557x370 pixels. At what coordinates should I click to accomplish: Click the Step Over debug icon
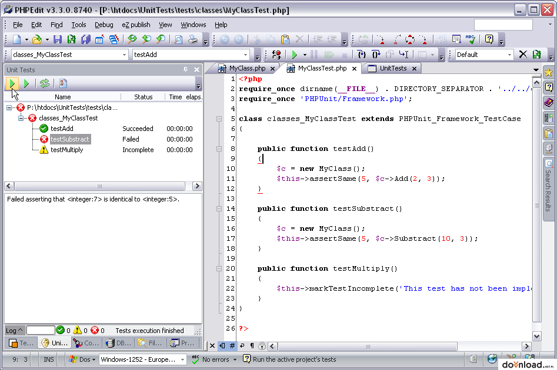point(376,55)
